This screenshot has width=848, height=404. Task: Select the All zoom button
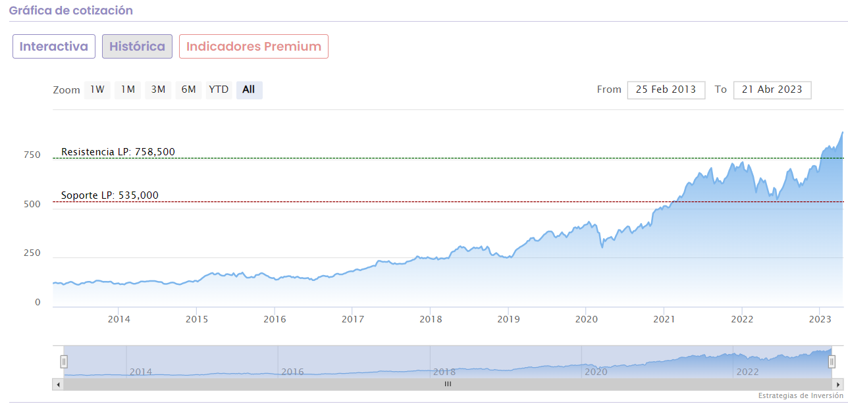tap(249, 89)
